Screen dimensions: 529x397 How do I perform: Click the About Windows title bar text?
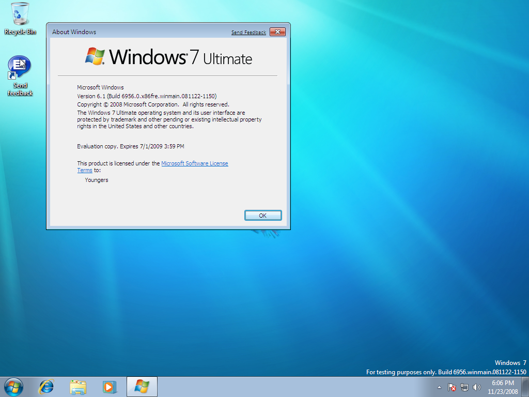coord(74,32)
